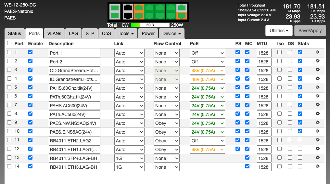Check the select-all checkbox in the header
330x184 pixels.
click(9, 43)
